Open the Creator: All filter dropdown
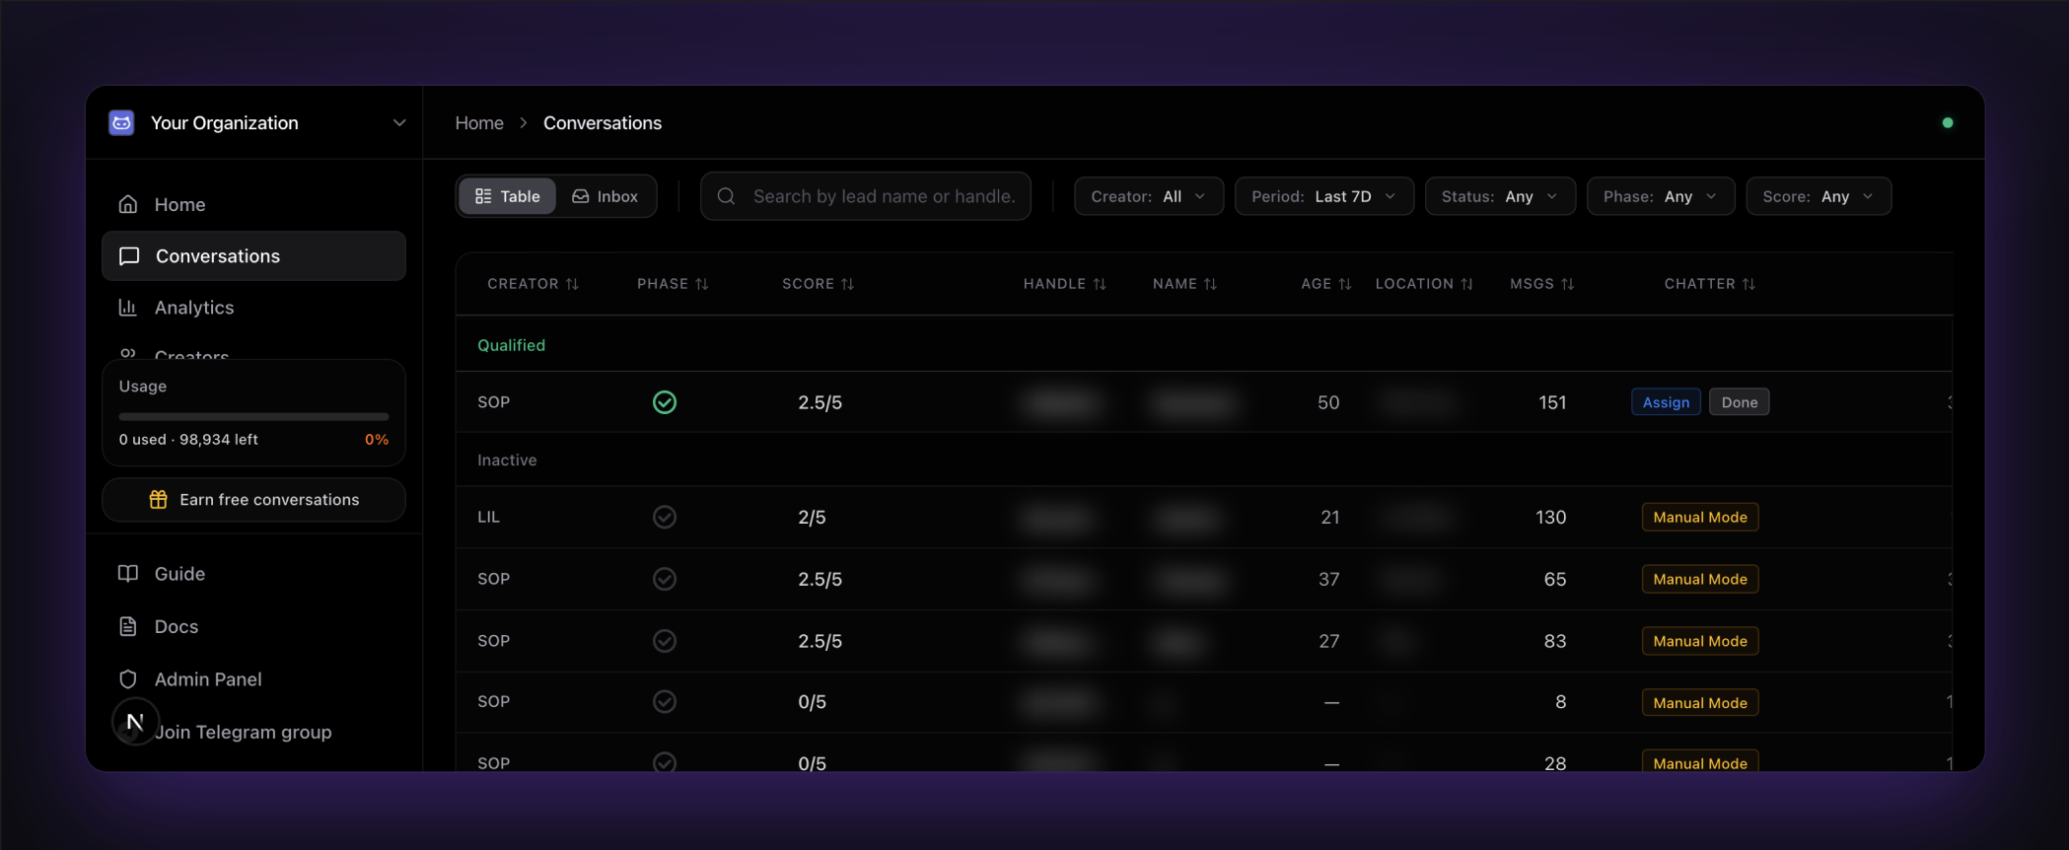This screenshot has width=2069, height=850. pos(1149,196)
